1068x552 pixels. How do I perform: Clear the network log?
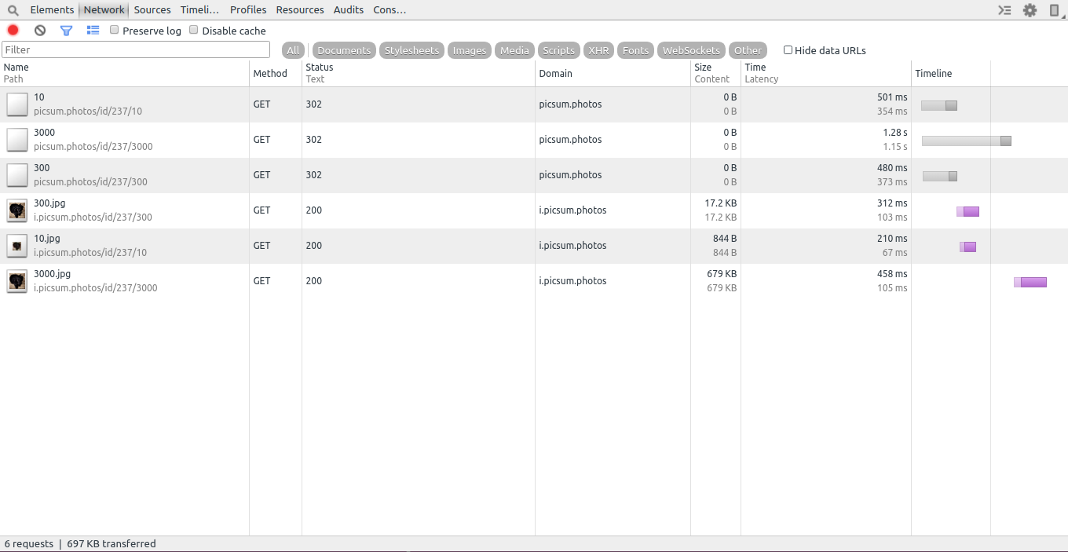point(40,31)
